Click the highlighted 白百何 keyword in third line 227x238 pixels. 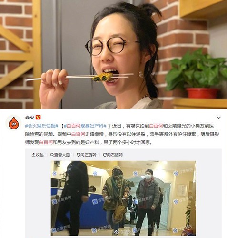[46, 142]
